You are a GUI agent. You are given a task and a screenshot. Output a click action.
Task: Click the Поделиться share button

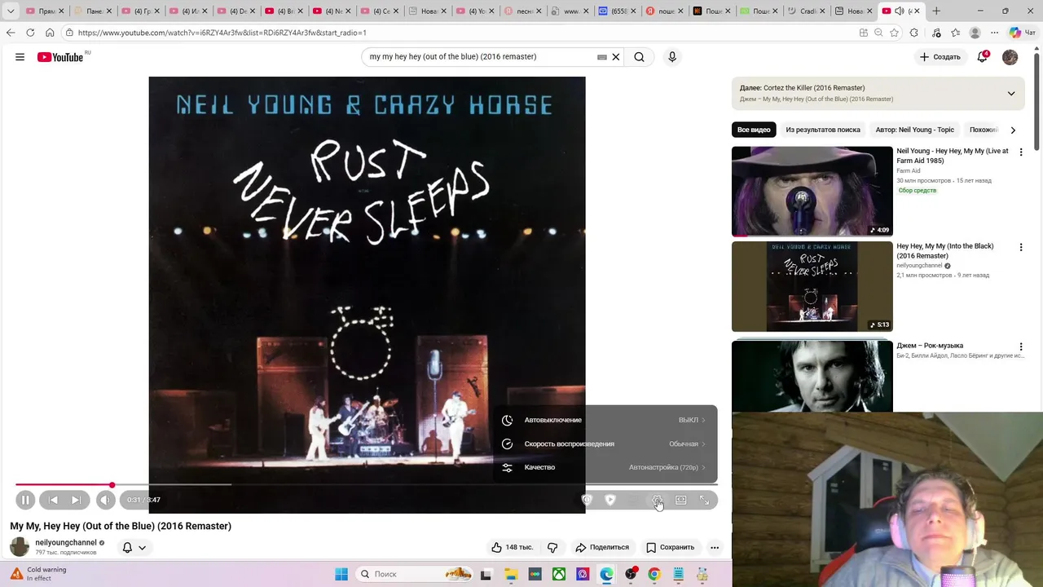point(602,547)
